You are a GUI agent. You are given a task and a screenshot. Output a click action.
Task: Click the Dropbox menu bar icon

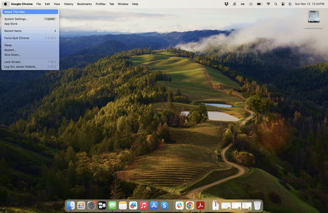click(226, 4)
